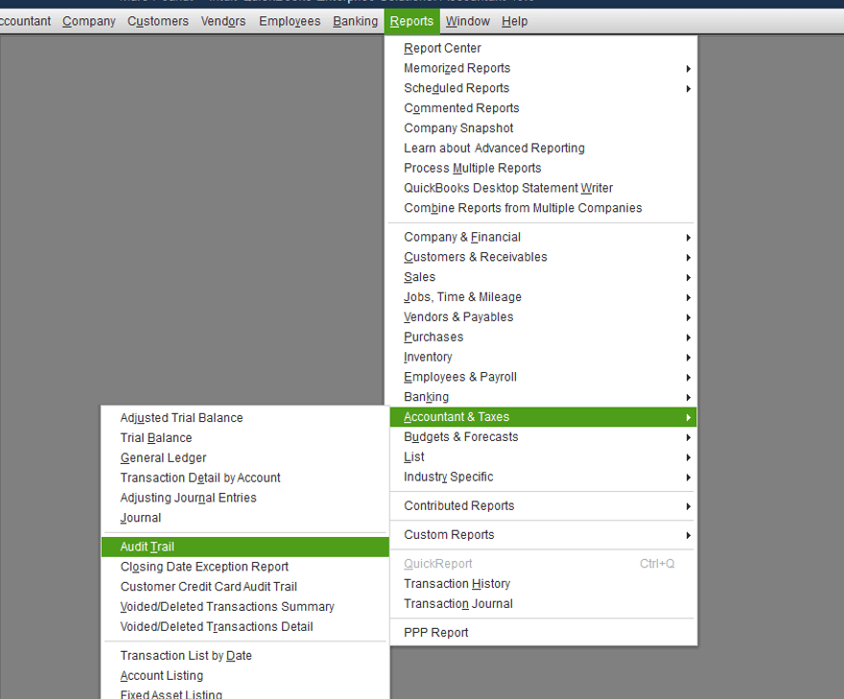The height and width of the screenshot is (699, 844).
Task: Expand Jobs, Time & Mileage submenu
Action: coord(543,297)
